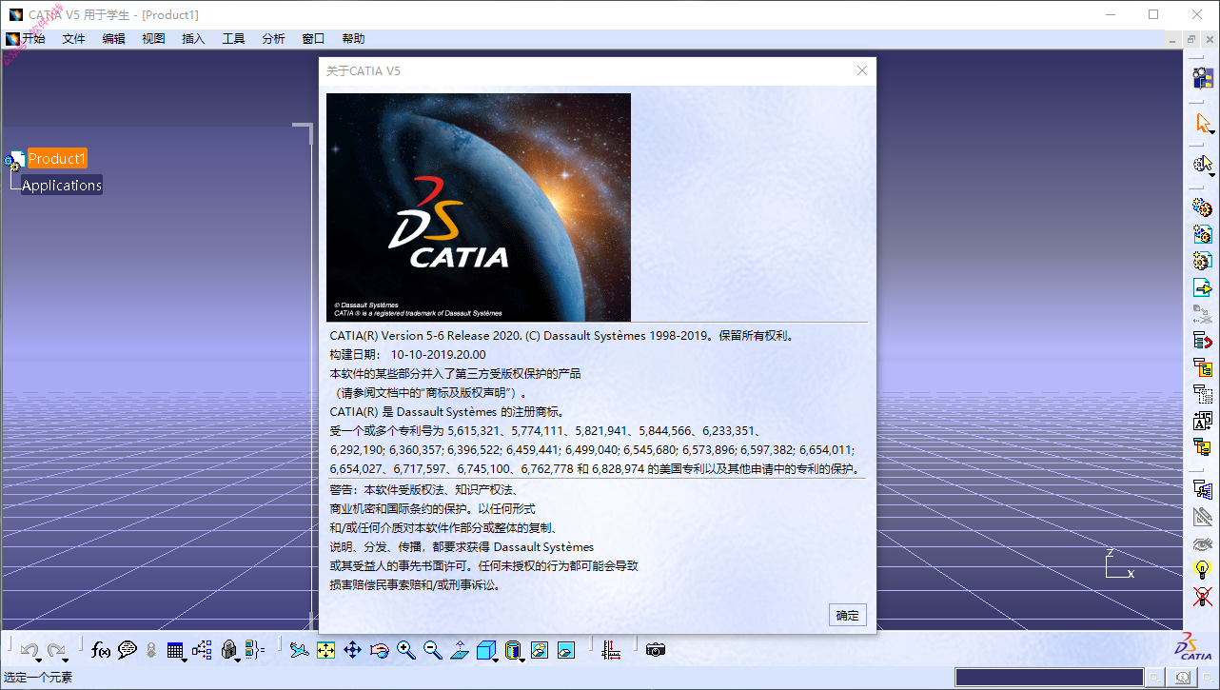Activate the Fly Mode airplane icon
The height and width of the screenshot is (690, 1220).
coord(300,650)
